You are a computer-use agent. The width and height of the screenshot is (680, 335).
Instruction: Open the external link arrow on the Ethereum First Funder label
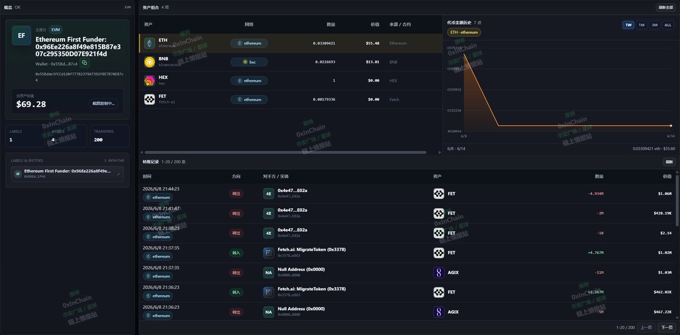(x=118, y=174)
